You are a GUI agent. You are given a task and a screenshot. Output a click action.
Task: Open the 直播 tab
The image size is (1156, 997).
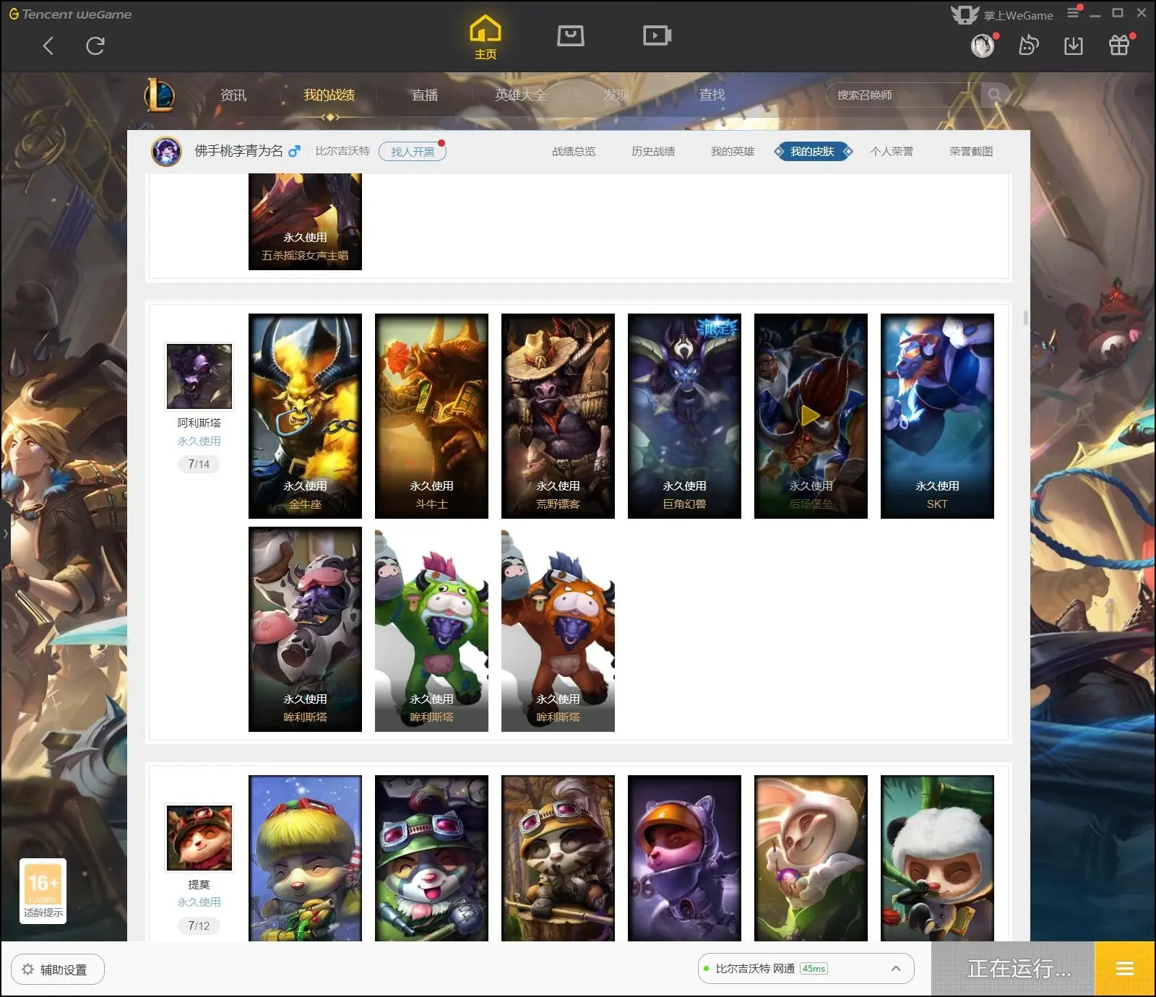[x=425, y=95]
